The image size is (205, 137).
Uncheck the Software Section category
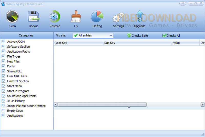(x=3, y=47)
